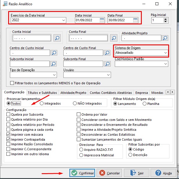Open the Atividade/Projeto tab

pos(73,93)
